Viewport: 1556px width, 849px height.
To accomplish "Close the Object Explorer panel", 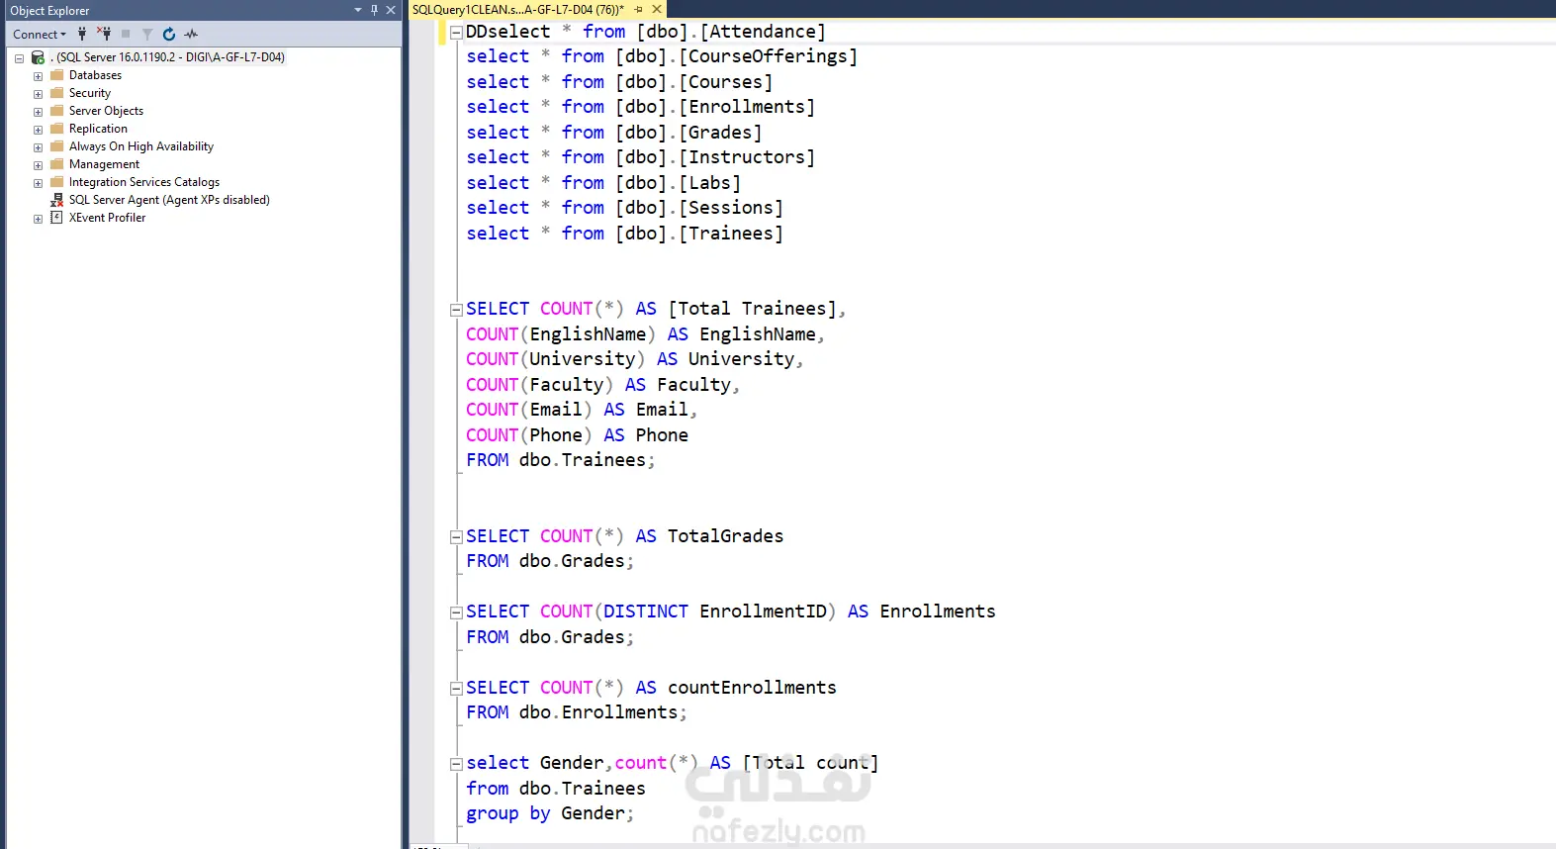I will click(x=391, y=10).
